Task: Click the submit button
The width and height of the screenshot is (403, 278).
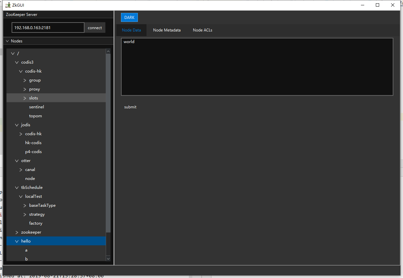Action: pyautogui.click(x=130, y=107)
